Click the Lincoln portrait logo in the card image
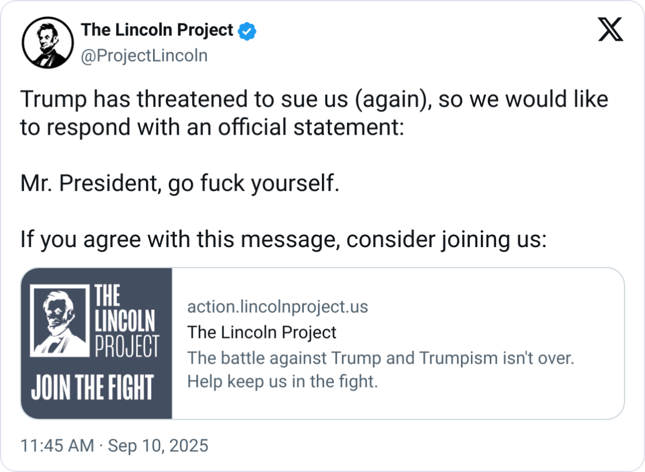Image resolution: width=645 pixels, height=472 pixels. (x=60, y=321)
